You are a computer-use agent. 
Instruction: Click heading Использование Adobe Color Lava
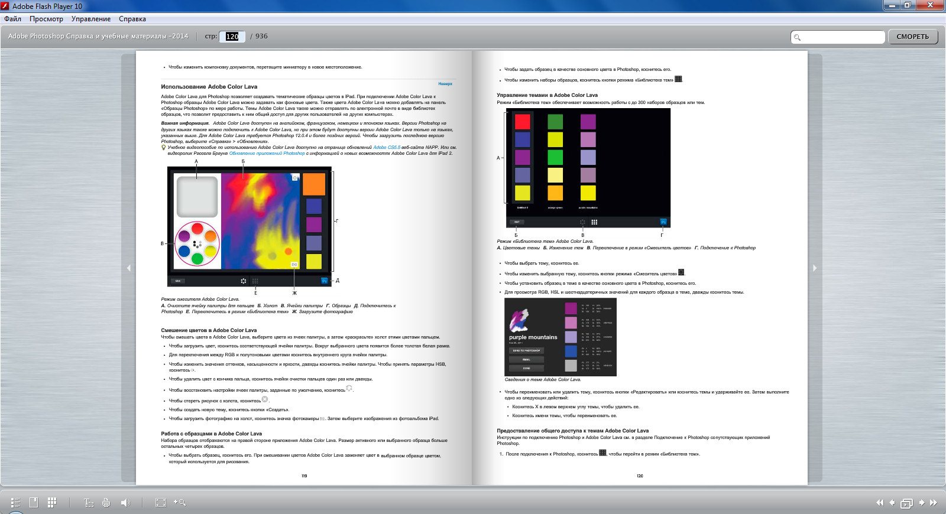pos(209,87)
